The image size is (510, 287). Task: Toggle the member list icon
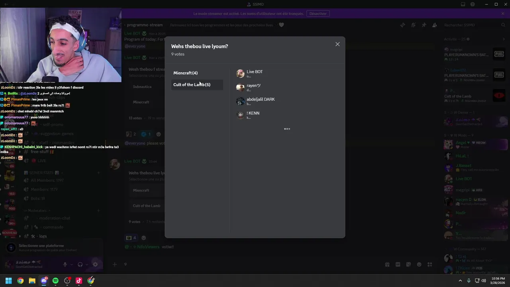[435, 25]
